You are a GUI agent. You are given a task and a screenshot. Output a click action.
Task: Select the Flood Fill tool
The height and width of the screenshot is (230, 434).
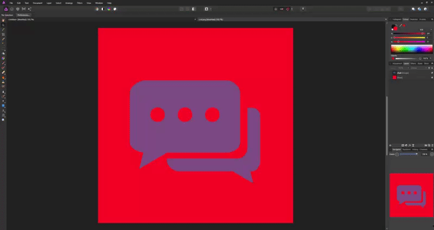pos(3,53)
